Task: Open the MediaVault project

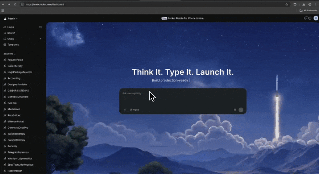Action: [14, 109]
